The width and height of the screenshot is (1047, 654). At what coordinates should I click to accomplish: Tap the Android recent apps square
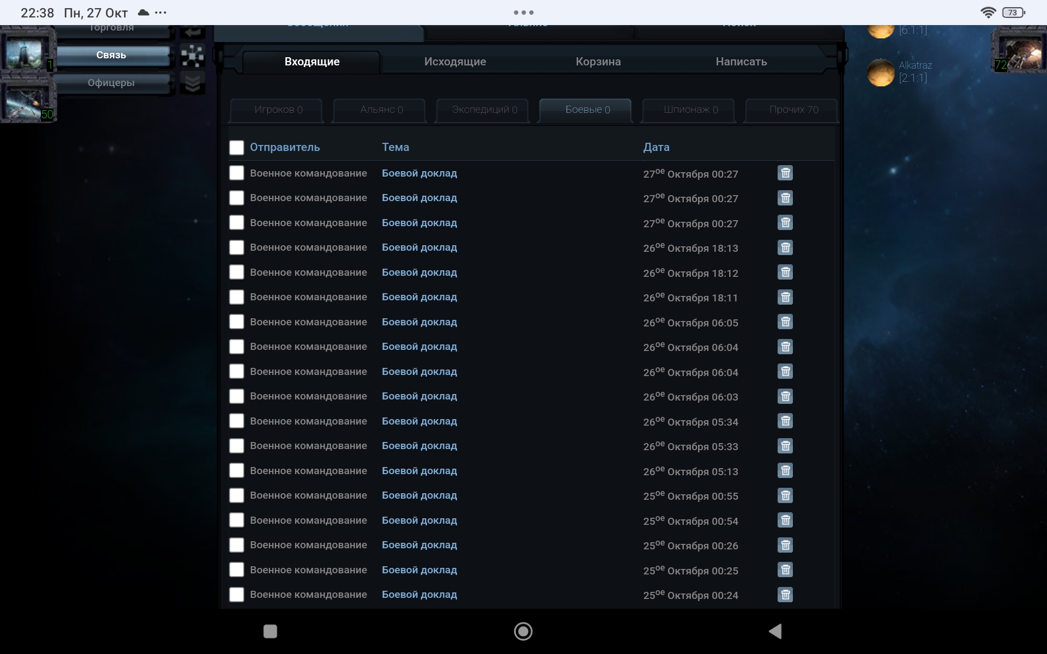[x=270, y=631]
